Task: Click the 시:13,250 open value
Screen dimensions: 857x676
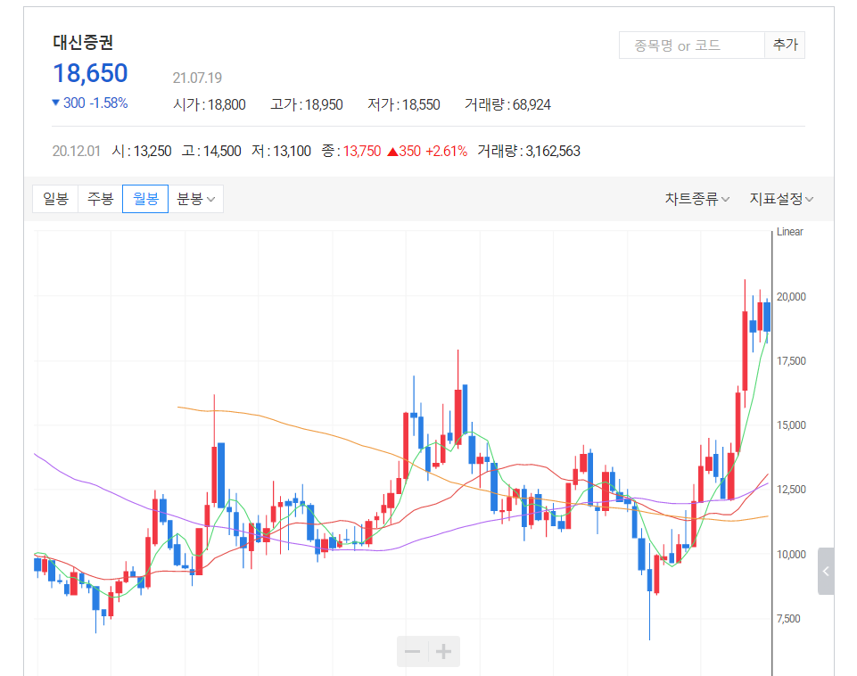Action: 142,151
